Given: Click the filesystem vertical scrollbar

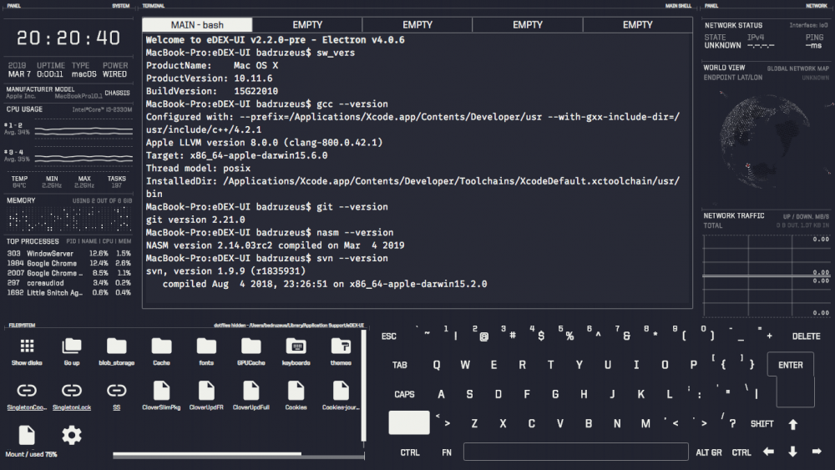Looking at the screenshot, I should [364, 386].
